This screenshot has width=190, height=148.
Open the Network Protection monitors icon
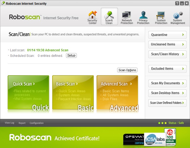tap(127, 18)
